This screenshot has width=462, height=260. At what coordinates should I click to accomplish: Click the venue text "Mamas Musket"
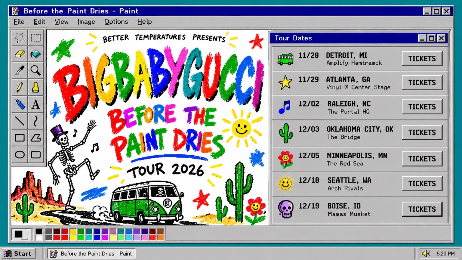pyautogui.click(x=349, y=214)
